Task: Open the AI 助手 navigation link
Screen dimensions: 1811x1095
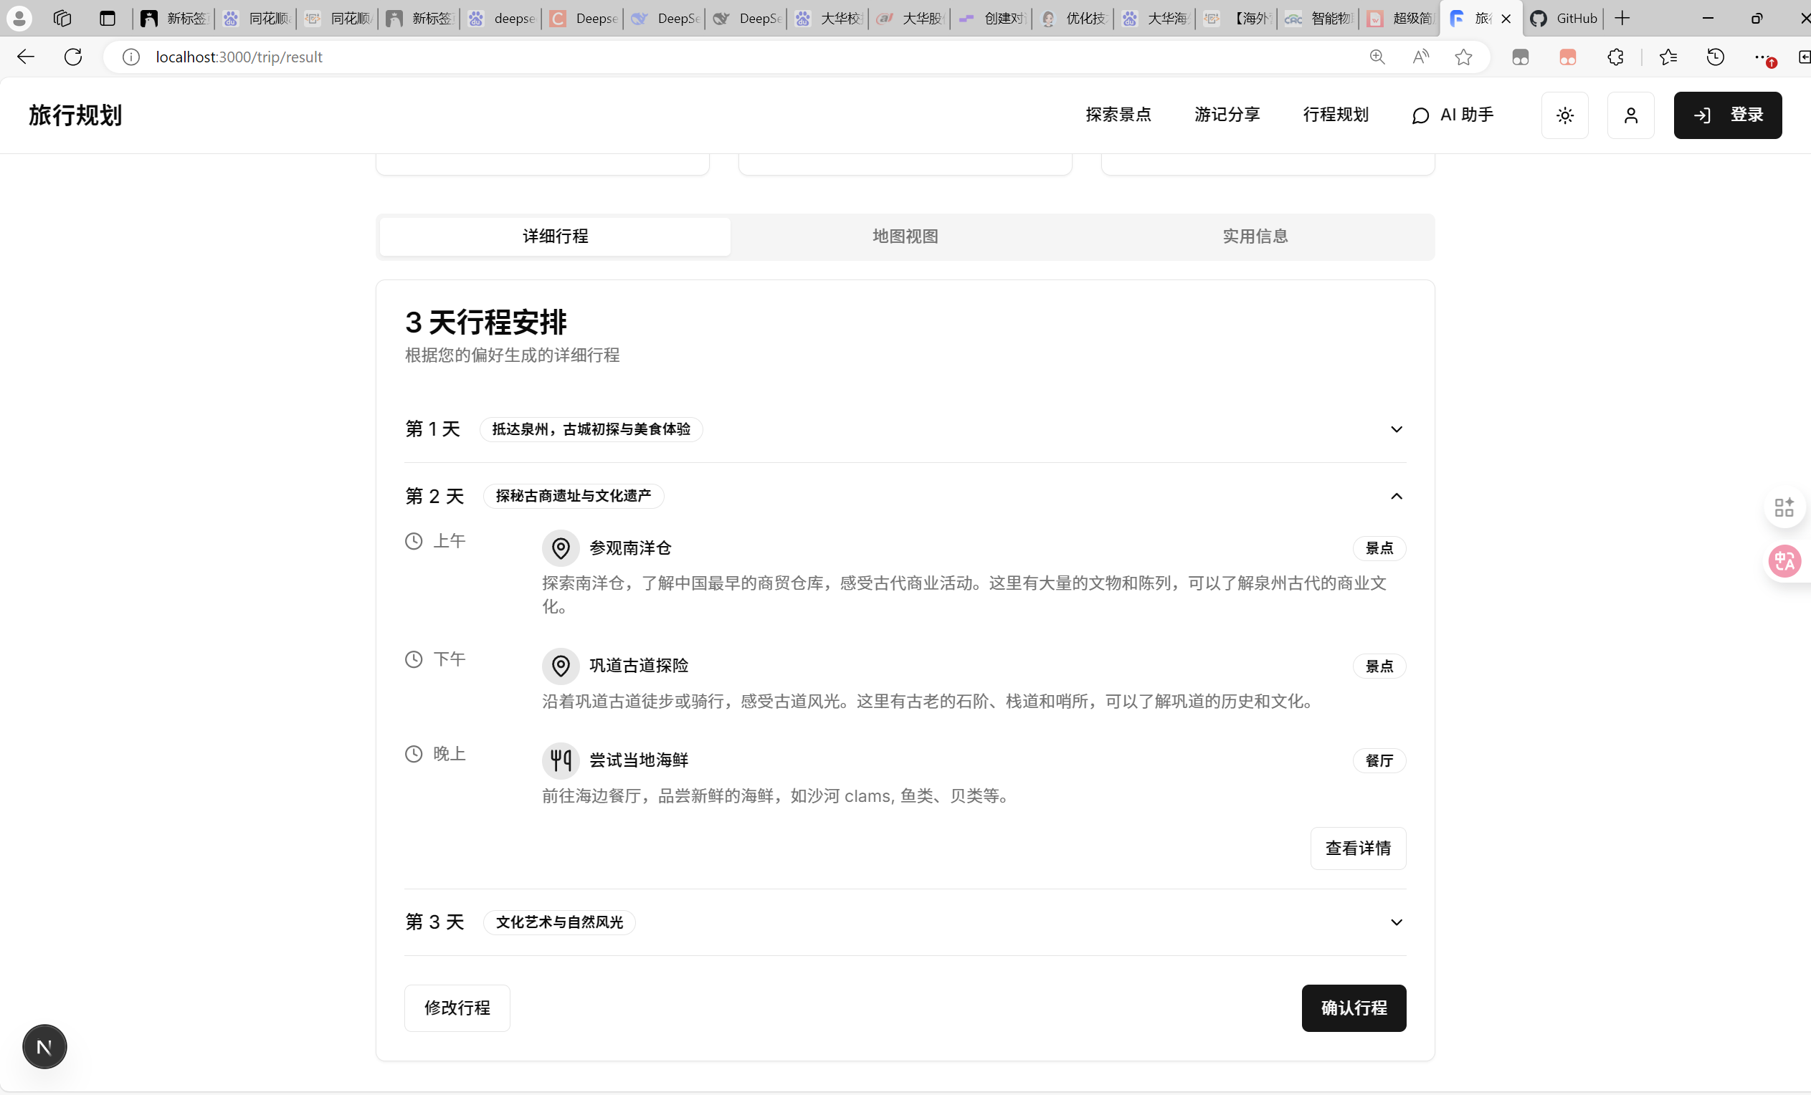Action: coord(1453,115)
